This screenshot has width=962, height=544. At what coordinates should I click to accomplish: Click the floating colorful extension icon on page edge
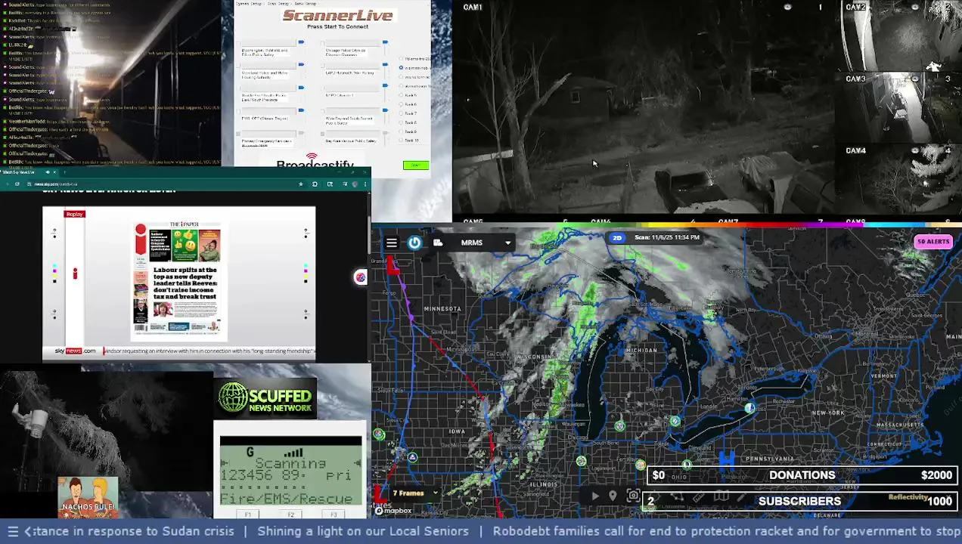(x=361, y=277)
